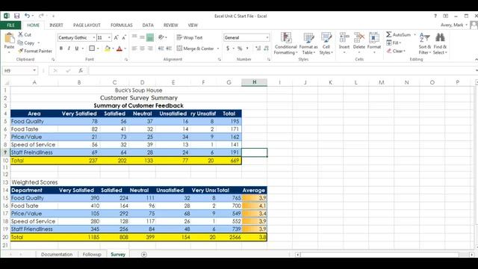This screenshot has width=478, height=269.
Task: Switch to the FORMULAS tab
Action: 121,25
